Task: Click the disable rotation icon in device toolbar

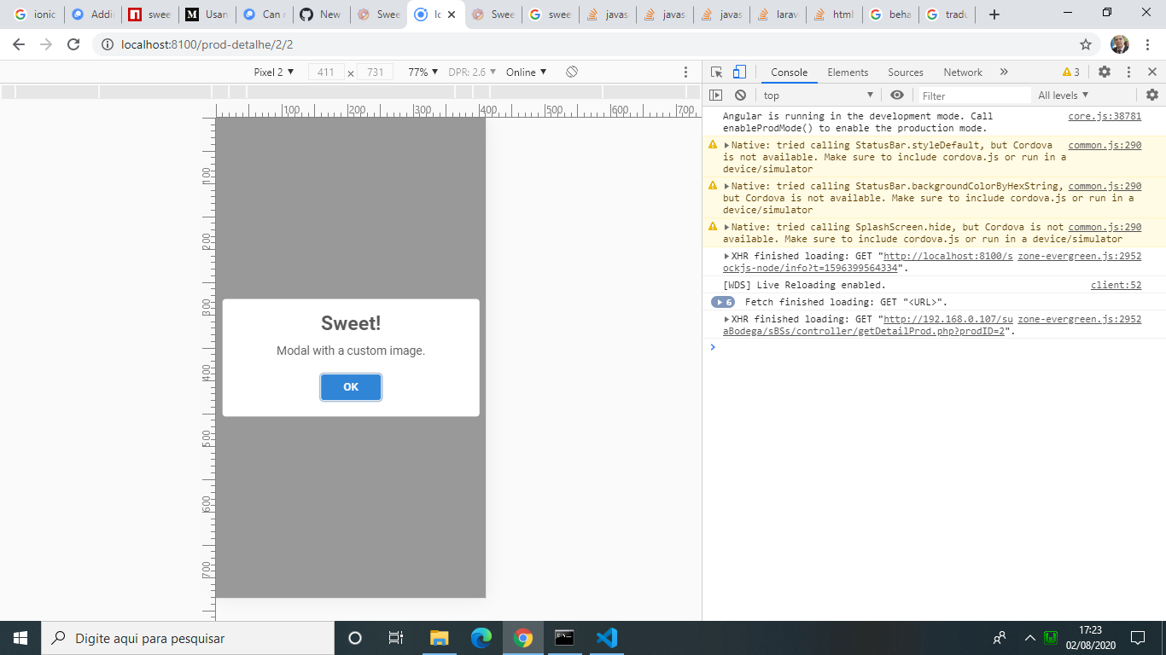Action: point(570,72)
